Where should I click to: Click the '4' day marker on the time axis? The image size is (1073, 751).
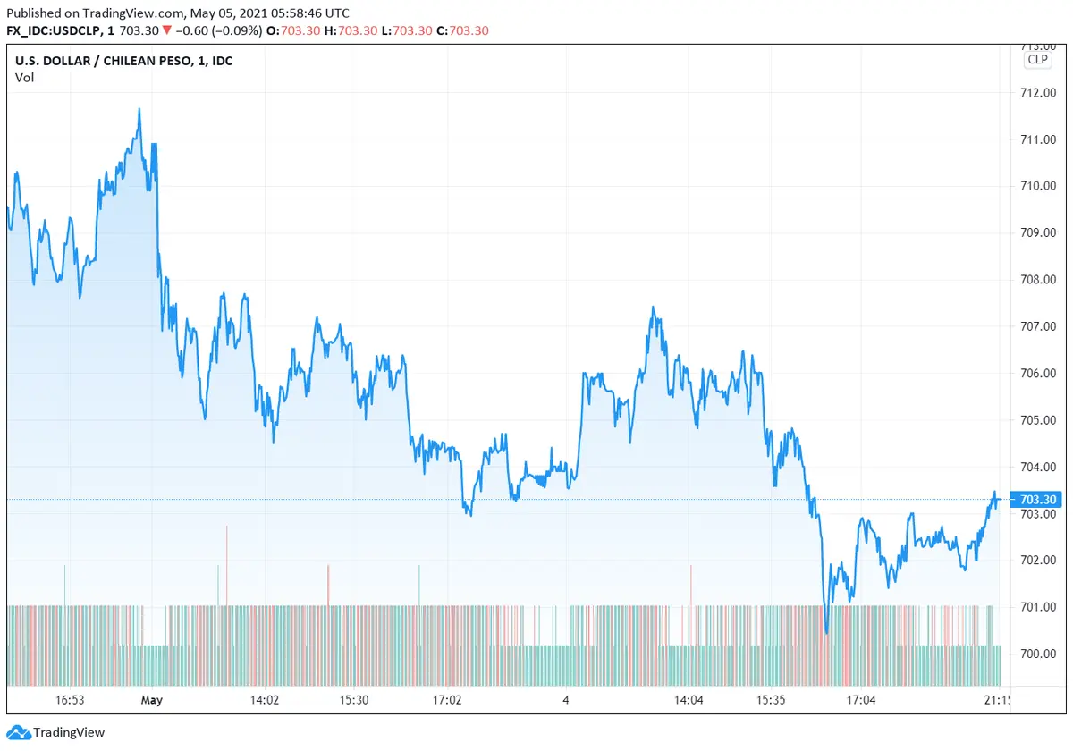click(566, 700)
